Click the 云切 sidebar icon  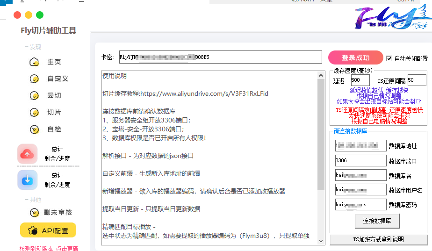coord(34,96)
